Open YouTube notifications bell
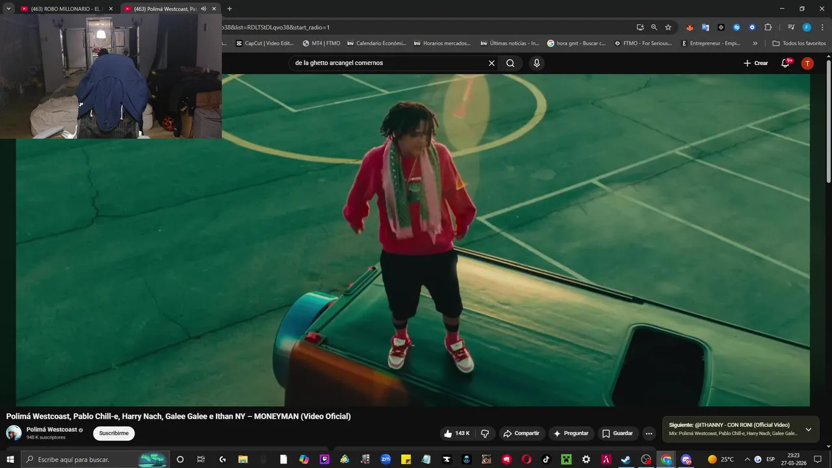The height and width of the screenshot is (468, 832). pyautogui.click(x=786, y=63)
